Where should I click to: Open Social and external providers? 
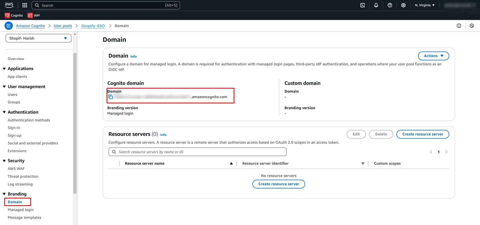click(x=33, y=143)
